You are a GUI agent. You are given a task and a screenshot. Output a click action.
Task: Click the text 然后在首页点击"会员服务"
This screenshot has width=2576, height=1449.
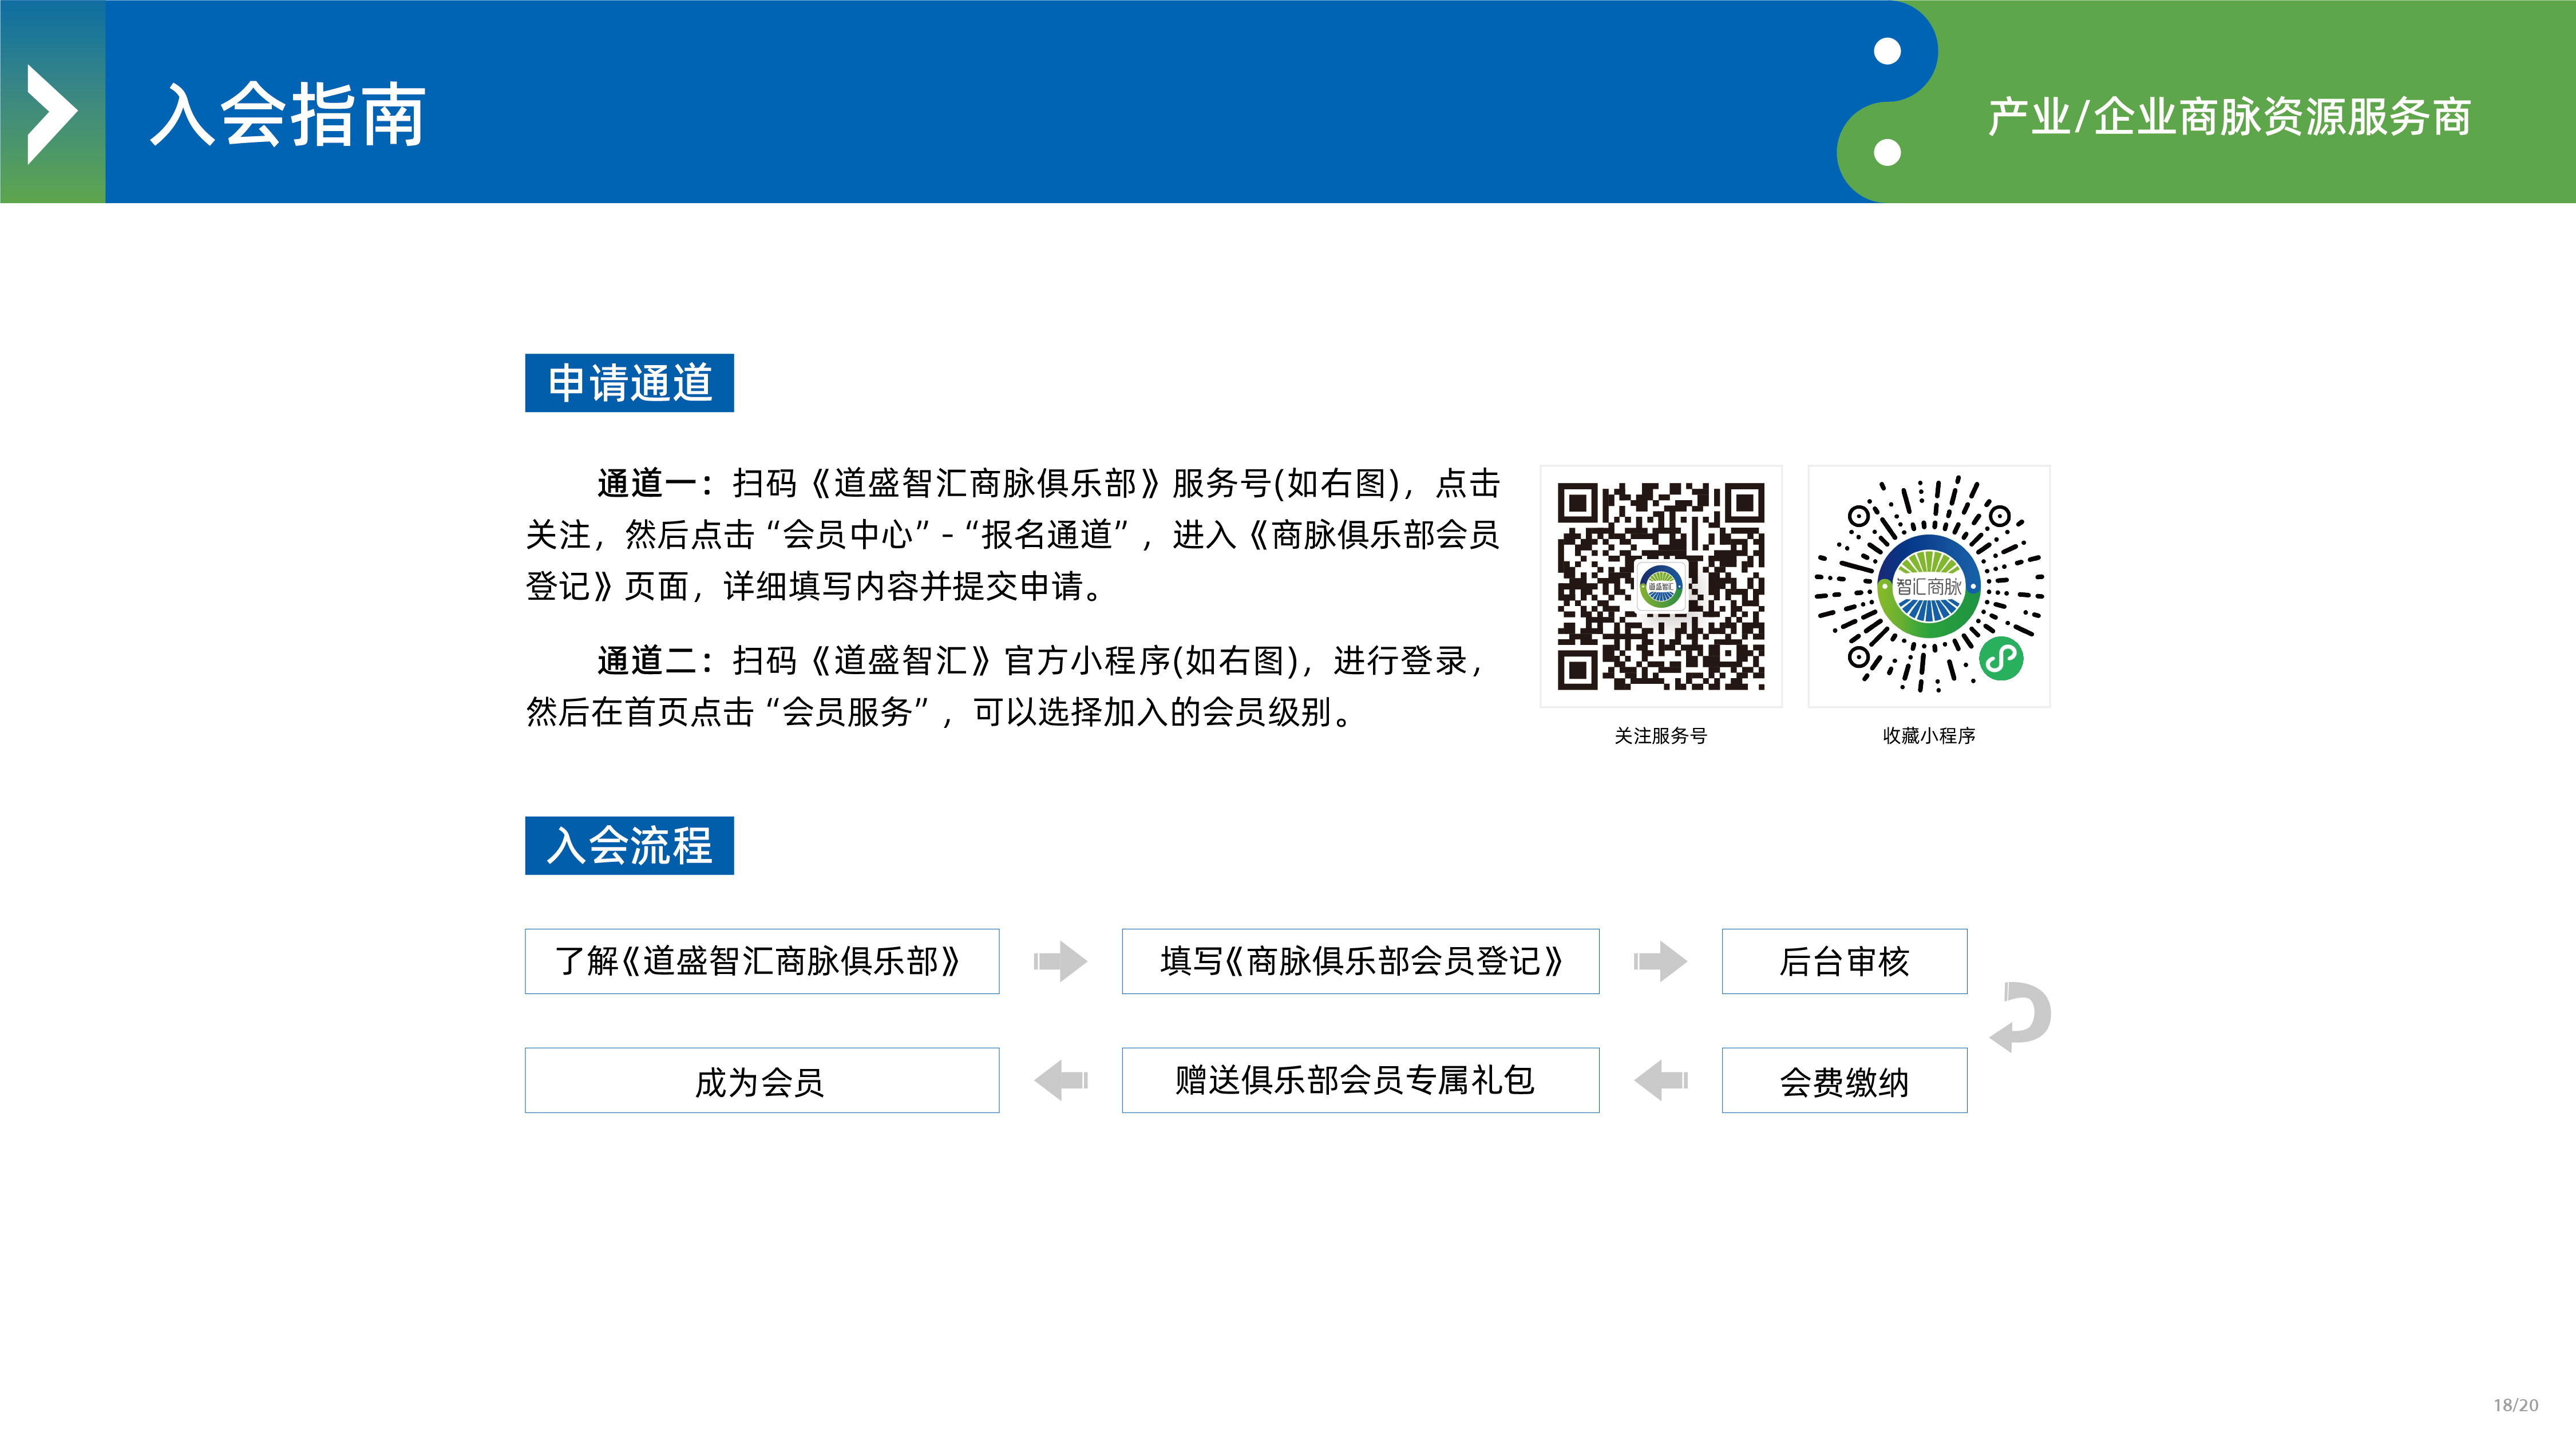point(728,713)
